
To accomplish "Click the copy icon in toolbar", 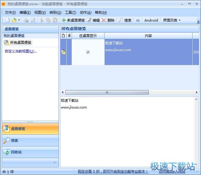I will 48,20.
